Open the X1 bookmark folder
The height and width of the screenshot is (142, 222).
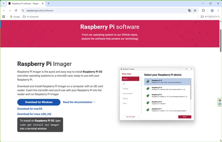pos(31,17)
